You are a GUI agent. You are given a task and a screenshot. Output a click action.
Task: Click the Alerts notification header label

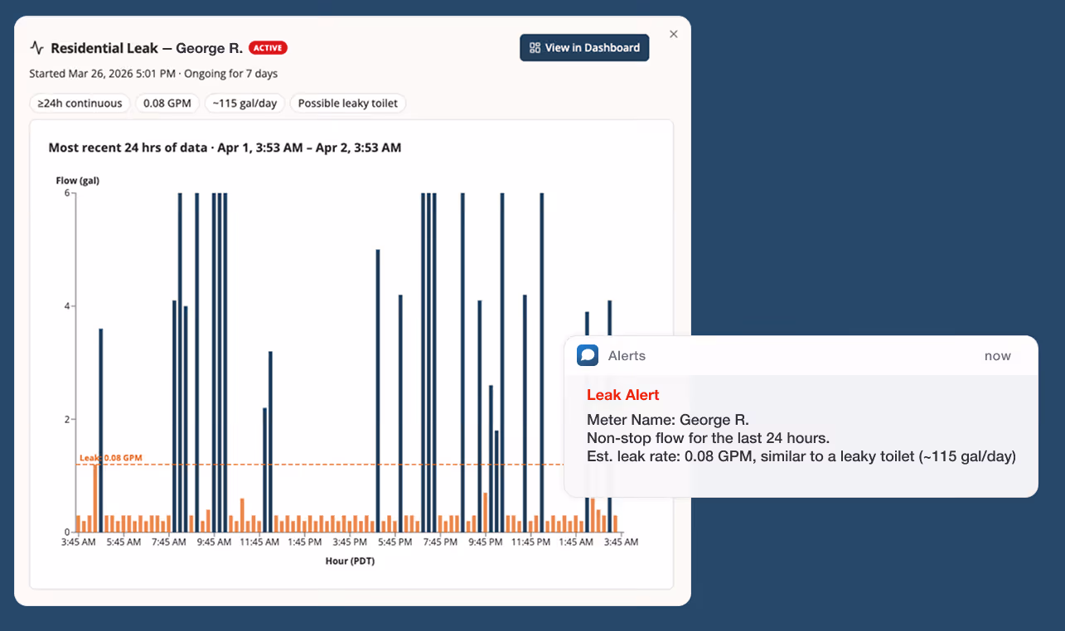627,356
